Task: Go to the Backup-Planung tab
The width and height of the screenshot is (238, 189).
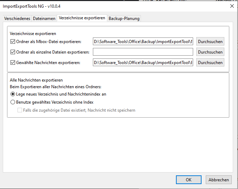Action: [x=124, y=19]
